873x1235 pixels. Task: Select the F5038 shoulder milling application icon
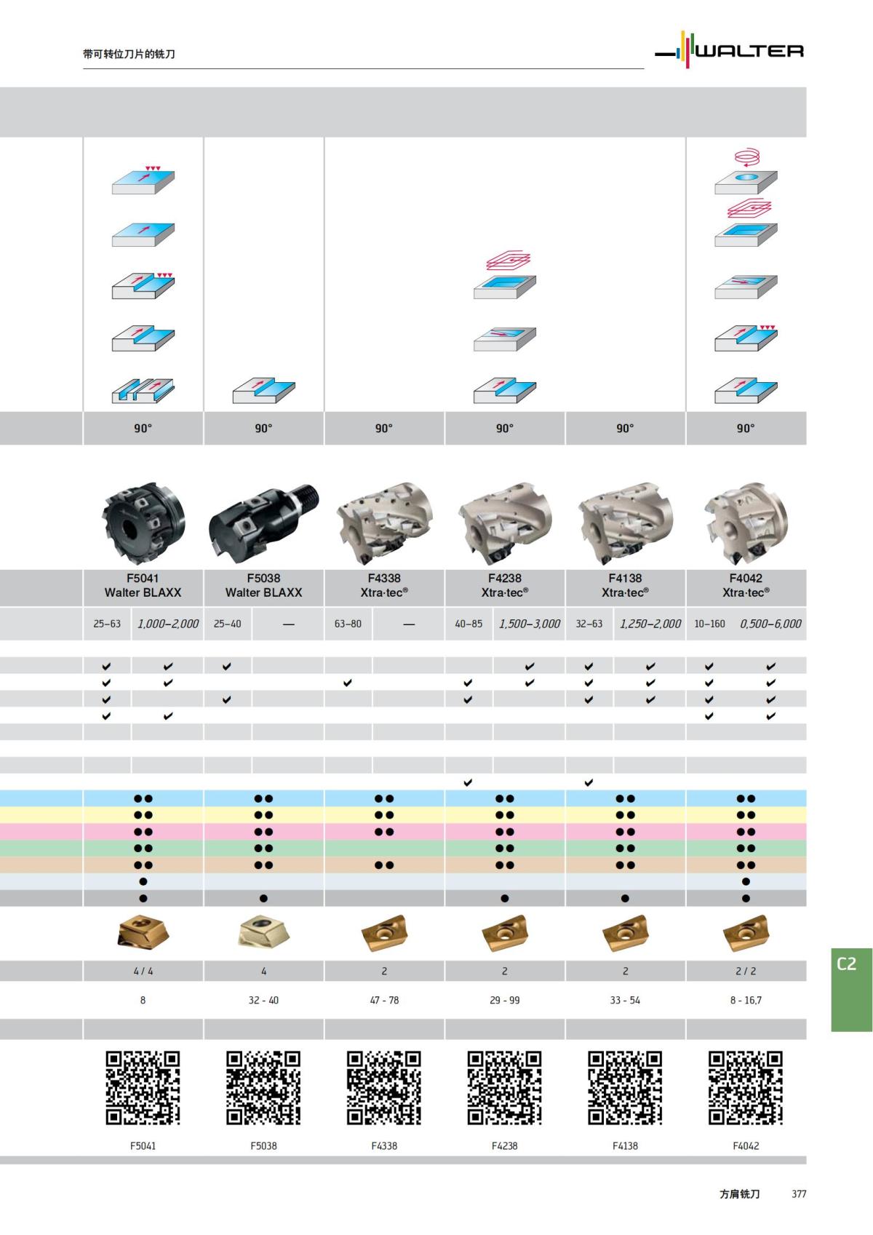pyautogui.click(x=264, y=391)
